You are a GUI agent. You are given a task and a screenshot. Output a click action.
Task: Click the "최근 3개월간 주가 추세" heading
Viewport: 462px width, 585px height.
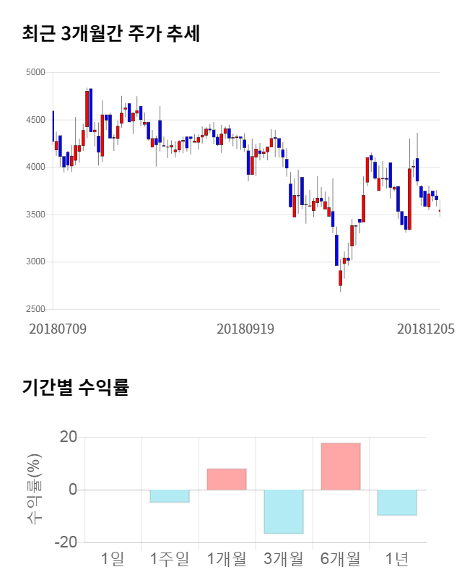(110, 33)
